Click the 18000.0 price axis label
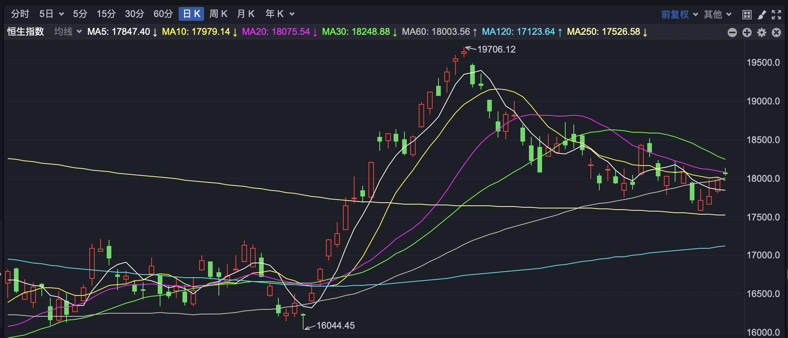The image size is (788, 338). 763,179
